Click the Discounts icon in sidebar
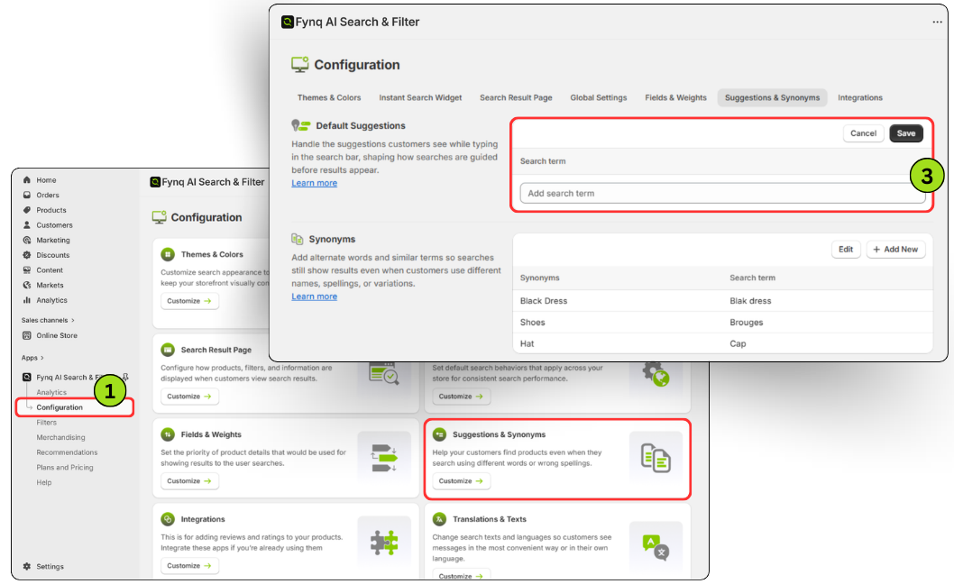Viewport: 954px width, 584px height. 27,255
